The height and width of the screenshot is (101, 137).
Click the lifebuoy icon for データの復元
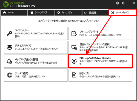pyautogui.click(x=10, y=75)
